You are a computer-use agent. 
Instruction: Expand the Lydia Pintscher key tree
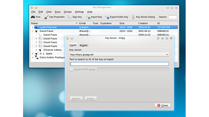point(32,27)
